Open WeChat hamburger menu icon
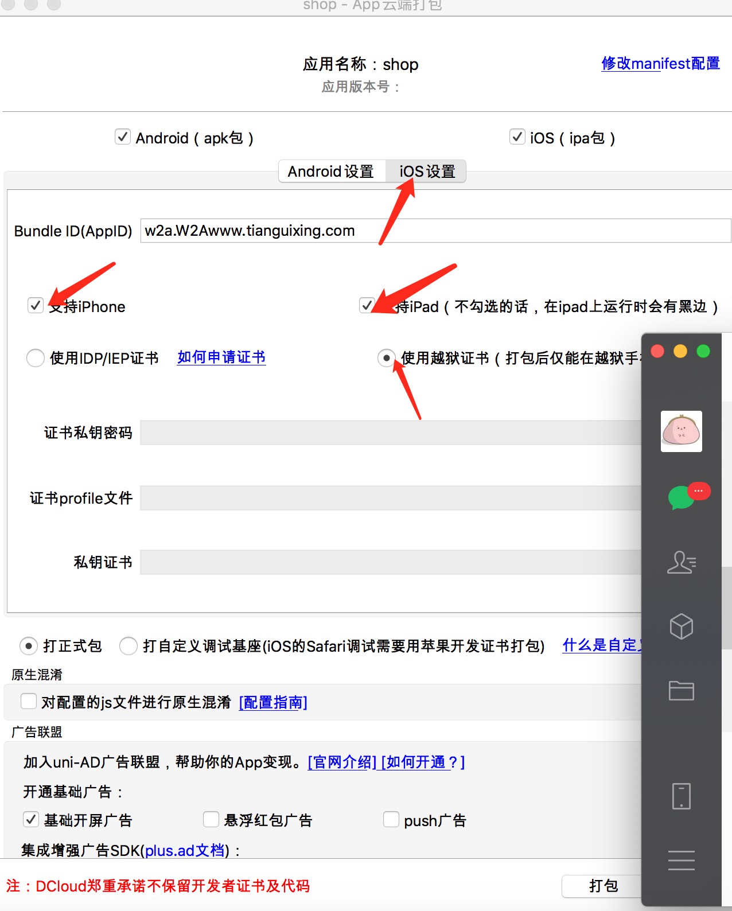Viewport: 732px width, 911px height. (682, 861)
